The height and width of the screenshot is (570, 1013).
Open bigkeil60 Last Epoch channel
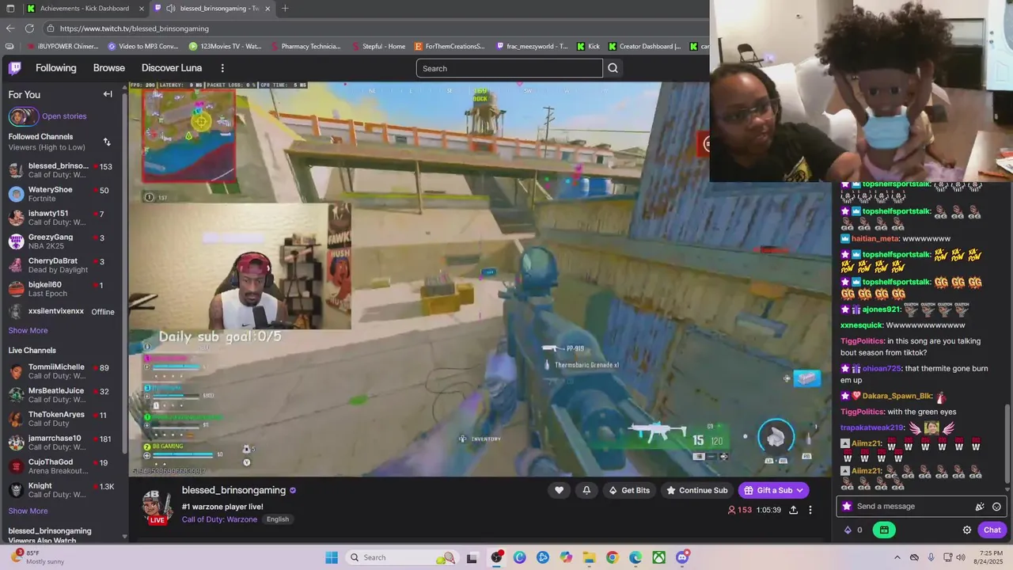click(63, 289)
